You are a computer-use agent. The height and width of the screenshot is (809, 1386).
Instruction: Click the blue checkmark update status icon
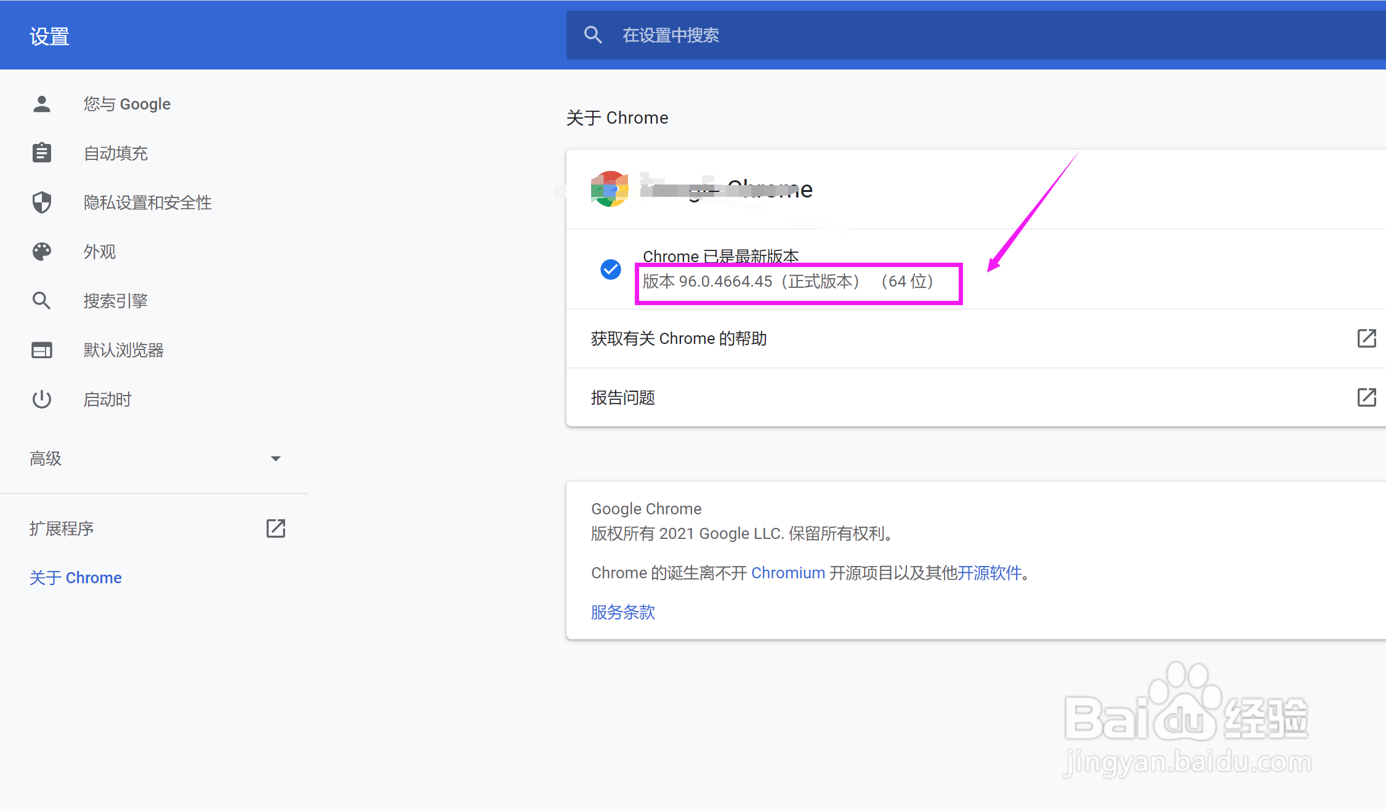click(x=610, y=269)
